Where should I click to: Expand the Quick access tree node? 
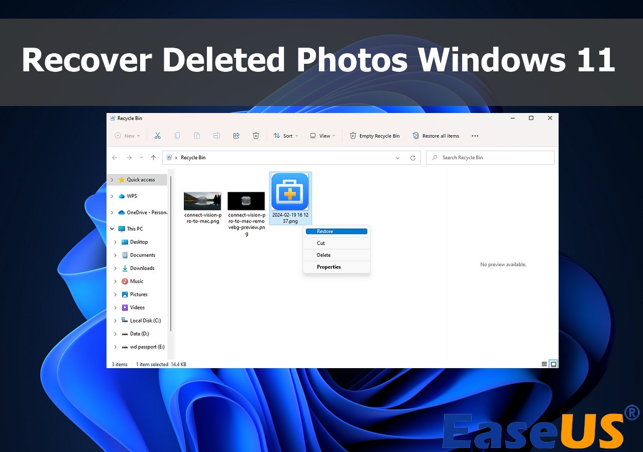(x=112, y=180)
